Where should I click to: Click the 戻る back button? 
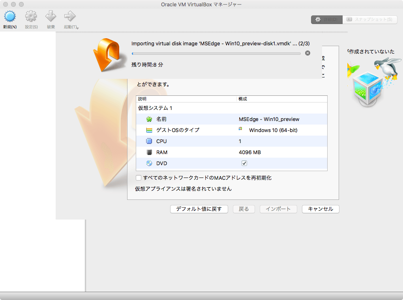pyautogui.click(x=244, y=209)
